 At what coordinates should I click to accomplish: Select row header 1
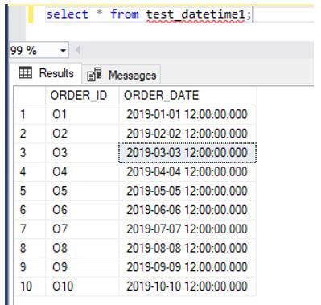click(30, 114)
